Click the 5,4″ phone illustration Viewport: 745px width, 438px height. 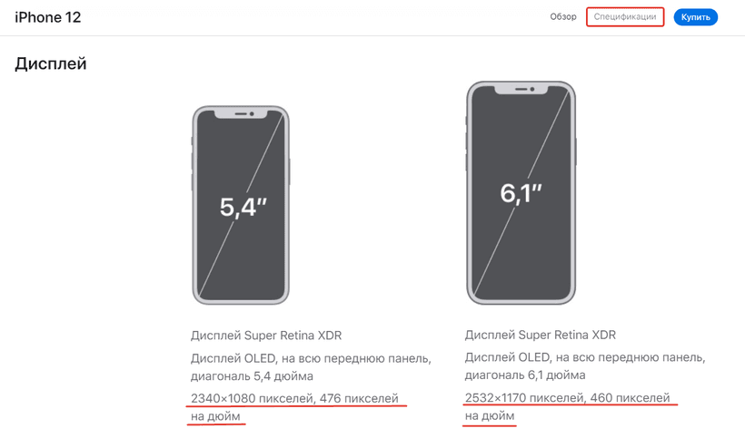pos(241,205)
